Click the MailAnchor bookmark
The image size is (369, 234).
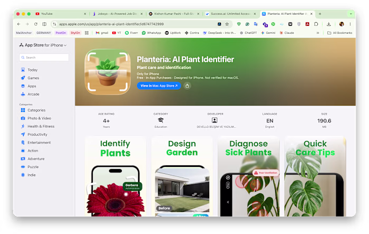coord(24,33)
